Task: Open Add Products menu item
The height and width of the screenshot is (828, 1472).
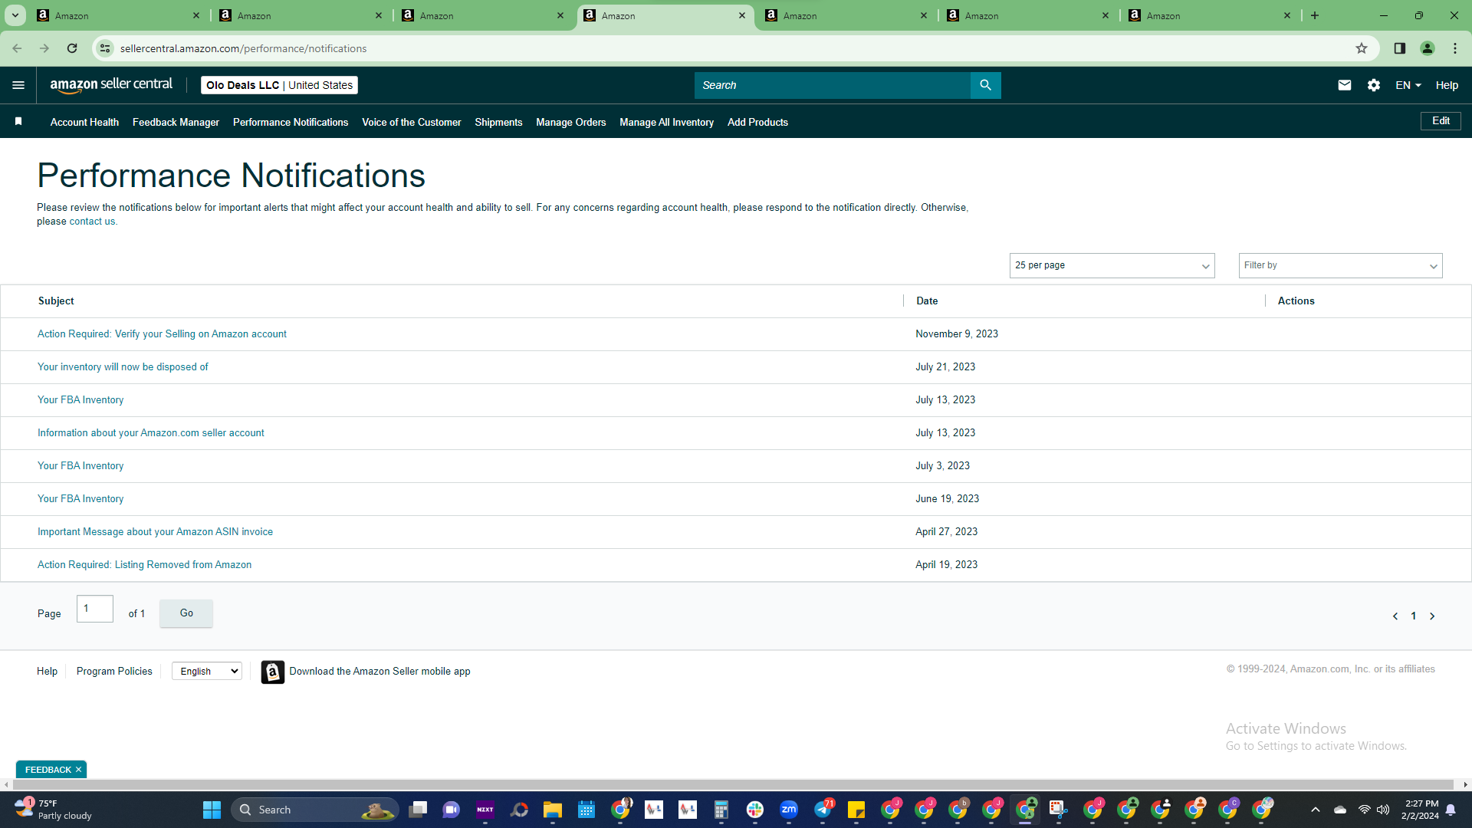Action: (x=757, y=122)
